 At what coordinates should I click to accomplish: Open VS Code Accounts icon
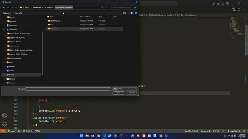coord(4,115)
